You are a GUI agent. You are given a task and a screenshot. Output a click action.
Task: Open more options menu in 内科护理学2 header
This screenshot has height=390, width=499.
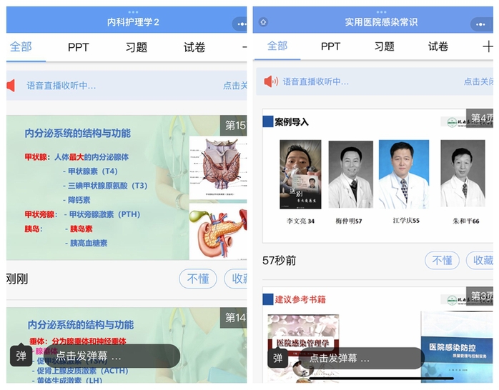tap(240, 24)
